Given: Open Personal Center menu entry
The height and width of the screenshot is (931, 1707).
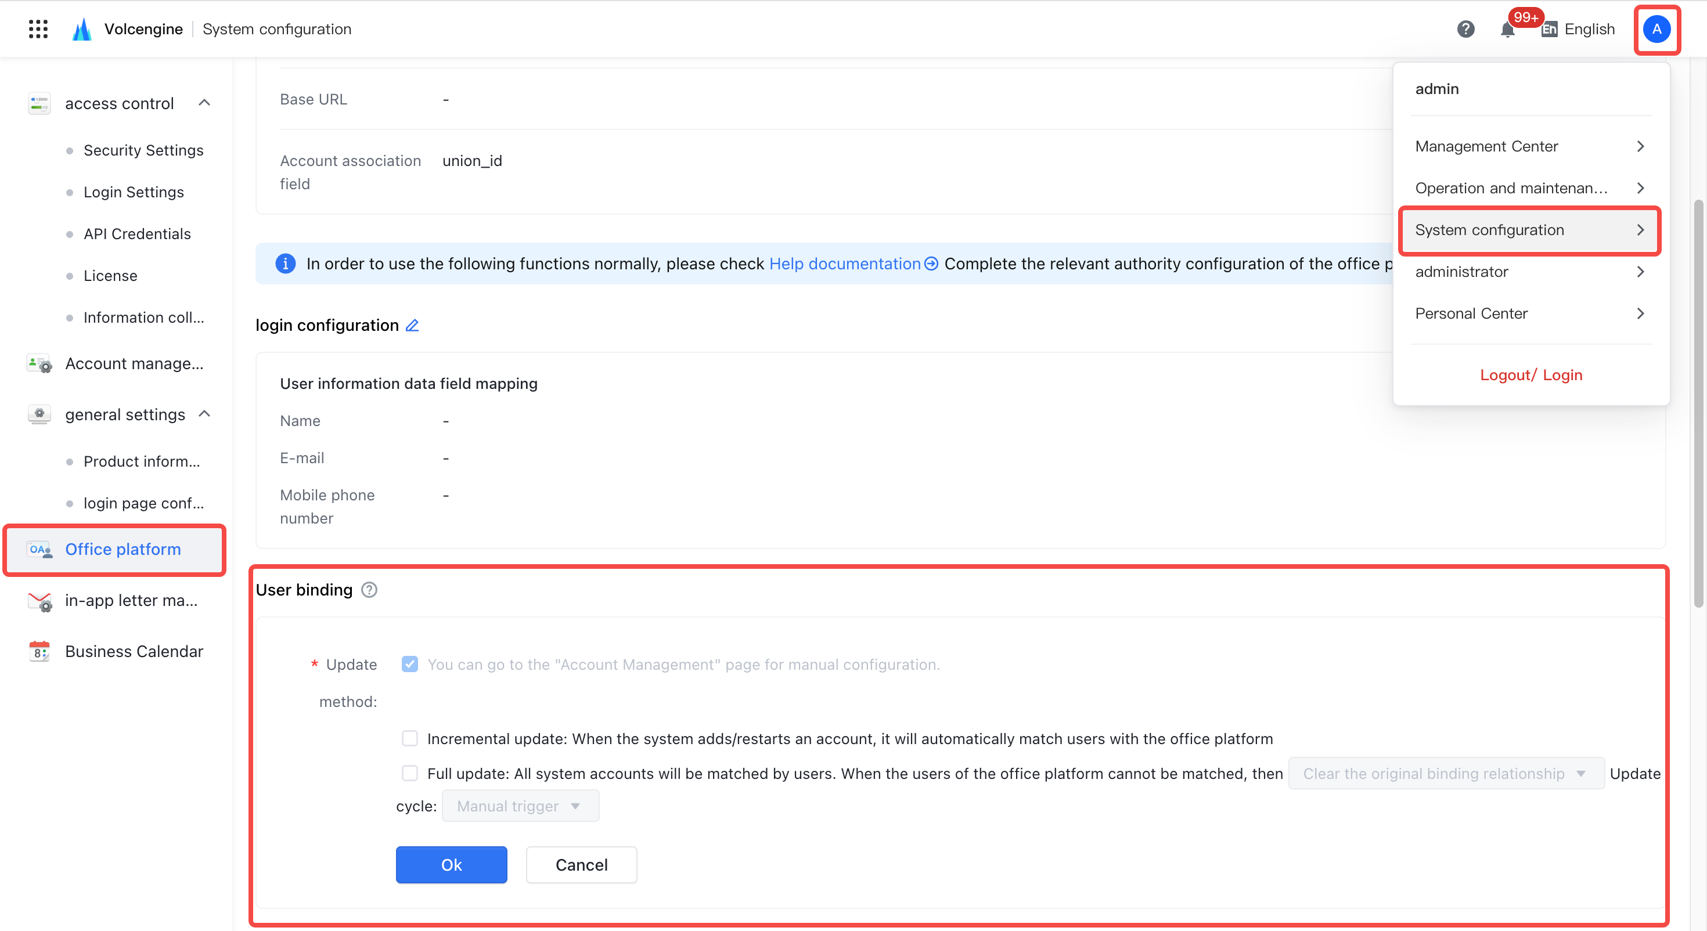Looking at the screenshot, I should pos(1529,313).
